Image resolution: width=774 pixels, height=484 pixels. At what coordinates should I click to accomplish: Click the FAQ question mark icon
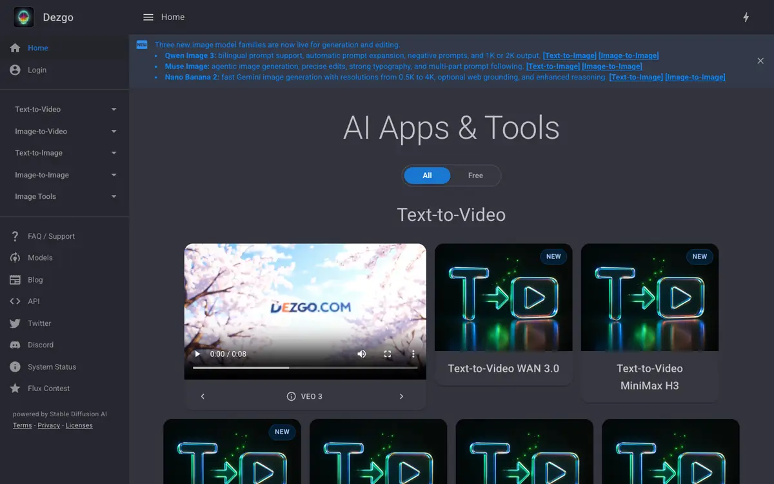[x=15, y=236]
